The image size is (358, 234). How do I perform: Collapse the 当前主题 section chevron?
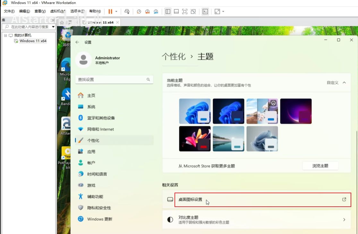(x=344, y=82)
